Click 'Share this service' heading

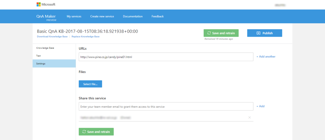tap(92, 98)
